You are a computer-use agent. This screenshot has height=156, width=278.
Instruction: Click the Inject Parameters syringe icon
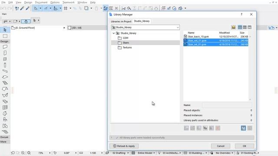[x=27, y=8]
